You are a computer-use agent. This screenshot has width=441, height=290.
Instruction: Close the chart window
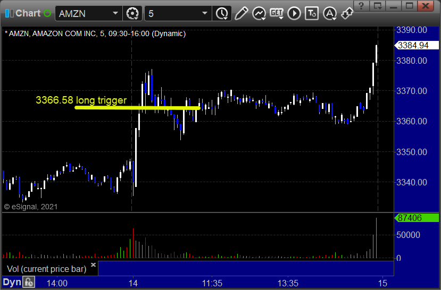(x=426, y=6)
